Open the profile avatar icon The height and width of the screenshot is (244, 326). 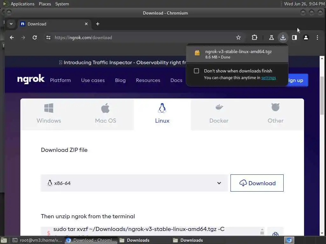[x=306, y=37]
